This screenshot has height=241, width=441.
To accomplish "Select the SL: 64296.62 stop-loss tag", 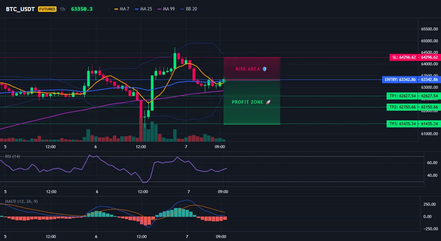I will click(x=404, y=57).
